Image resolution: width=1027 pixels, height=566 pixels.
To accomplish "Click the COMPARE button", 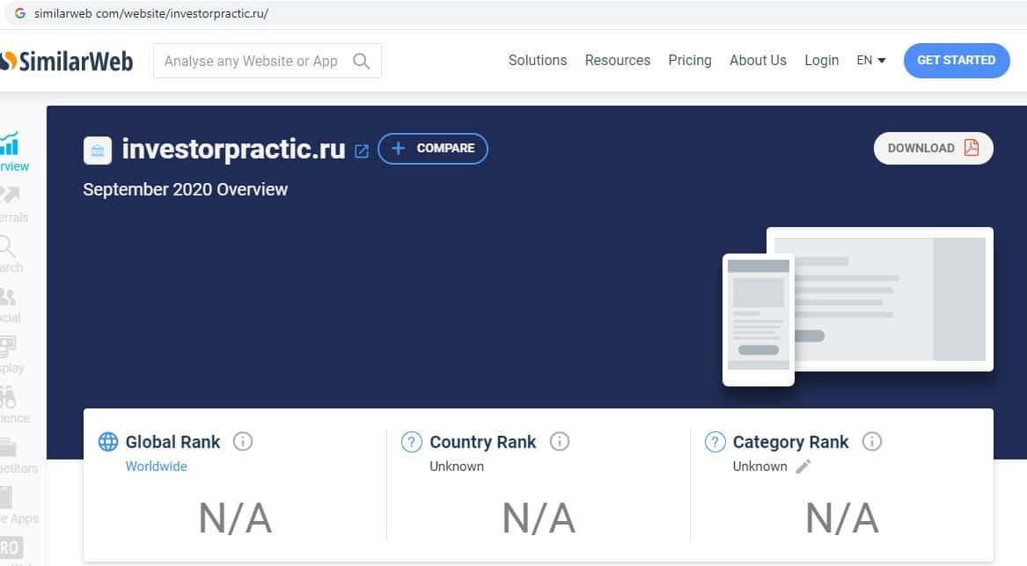I will tap(433, 149).
